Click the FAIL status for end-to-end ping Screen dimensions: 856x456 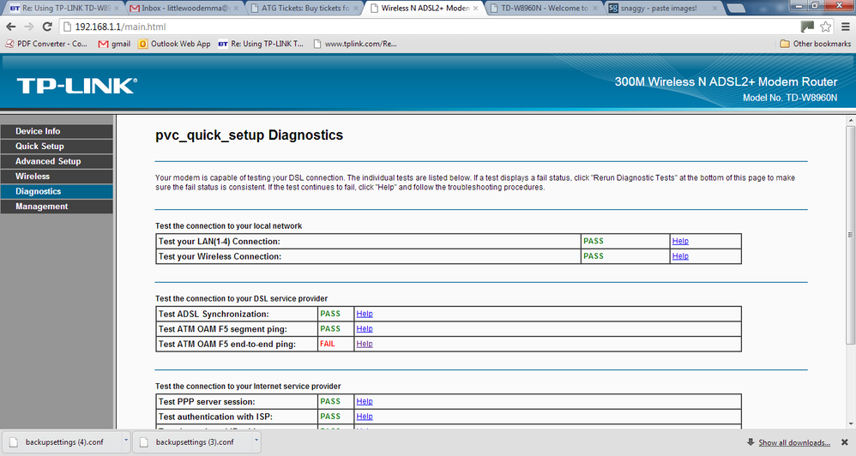click(328, 344)
